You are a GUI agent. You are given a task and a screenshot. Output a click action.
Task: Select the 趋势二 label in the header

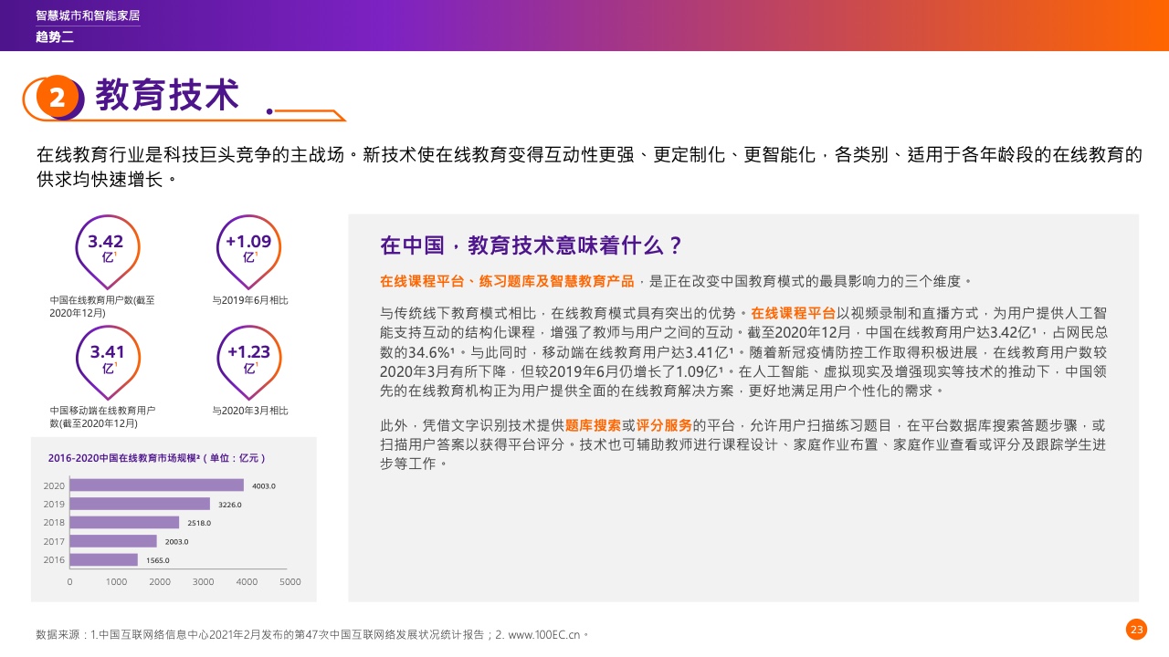click(54, 37)
